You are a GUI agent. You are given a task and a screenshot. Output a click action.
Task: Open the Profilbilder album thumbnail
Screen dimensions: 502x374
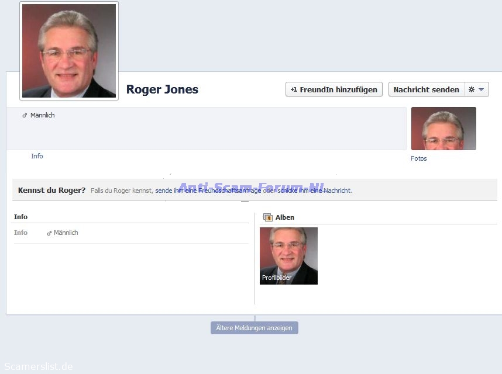pyautogui.click(x=288, y=255)
